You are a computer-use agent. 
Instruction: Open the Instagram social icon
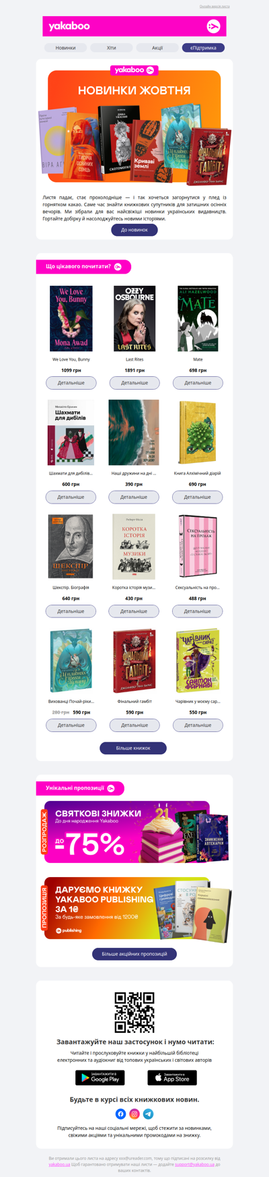click(x=134, y=1114)
